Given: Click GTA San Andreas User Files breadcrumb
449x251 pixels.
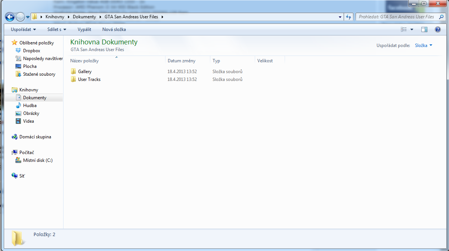Looking at the screenshot, I should [132, 17].
